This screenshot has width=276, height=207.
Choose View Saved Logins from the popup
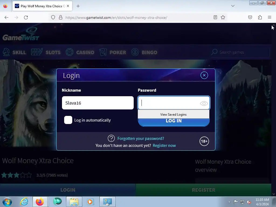coord(173,114)
